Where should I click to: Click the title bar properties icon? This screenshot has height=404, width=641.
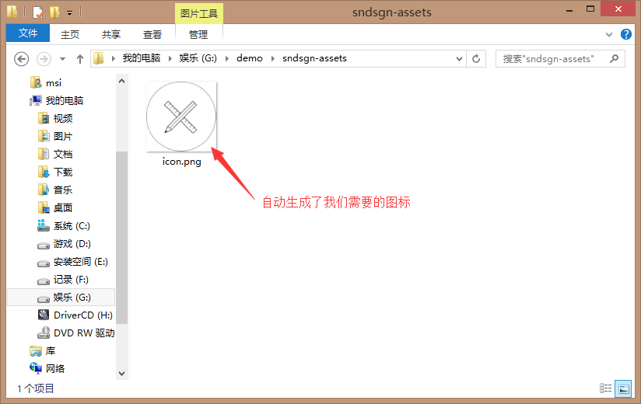pos(37,12)
